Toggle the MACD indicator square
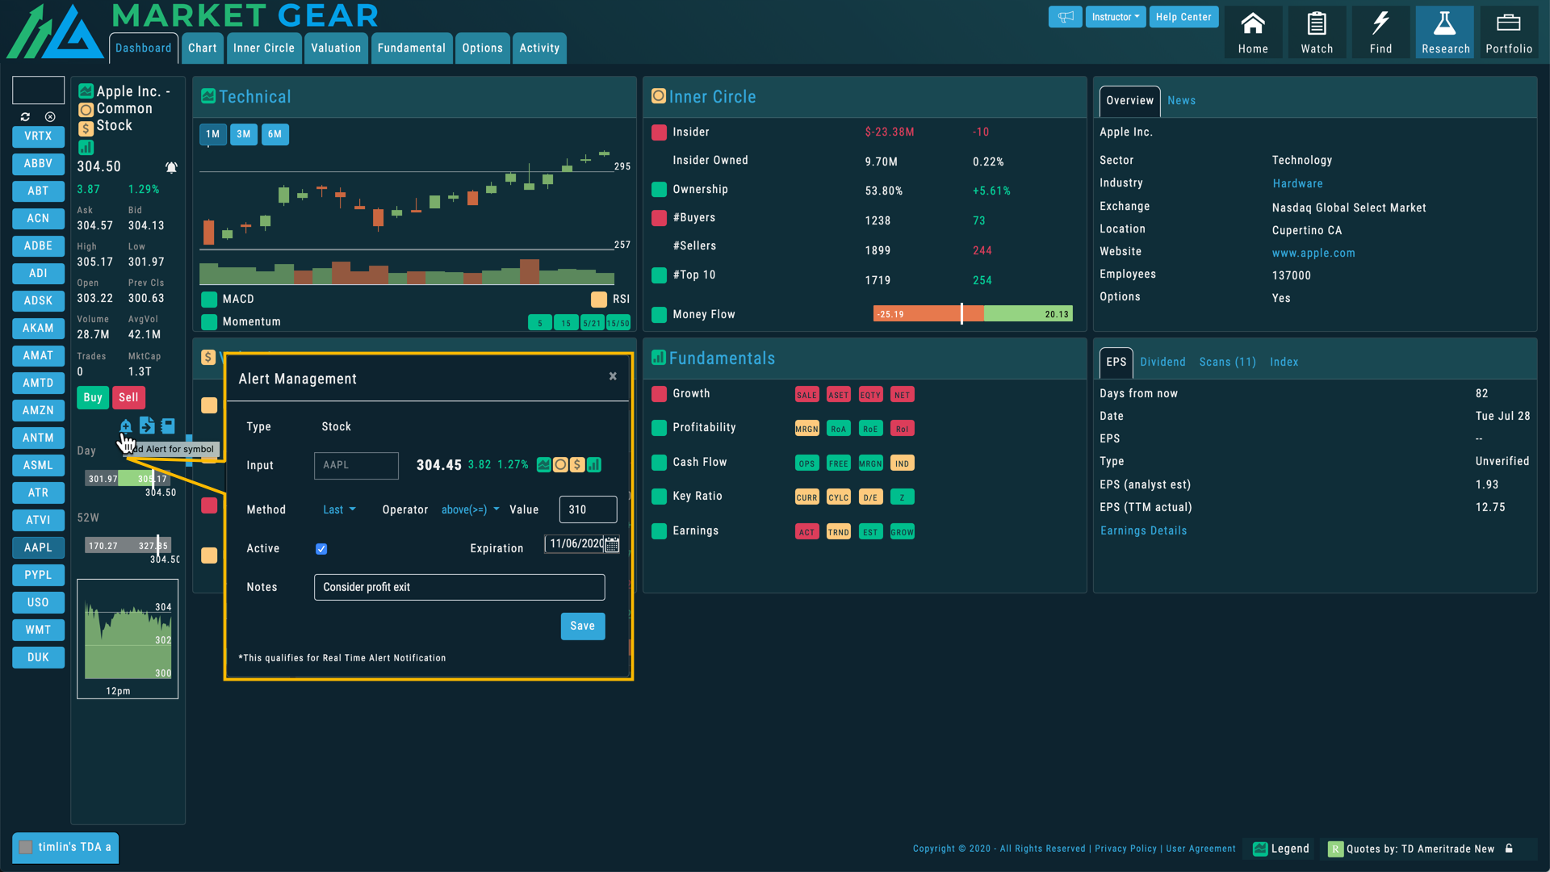1550x872 pixels. (x=209, y=300)
